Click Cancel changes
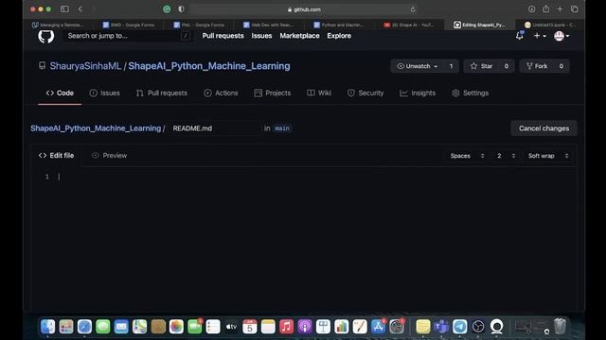This screenshot has width=606, height=340. 544,128
